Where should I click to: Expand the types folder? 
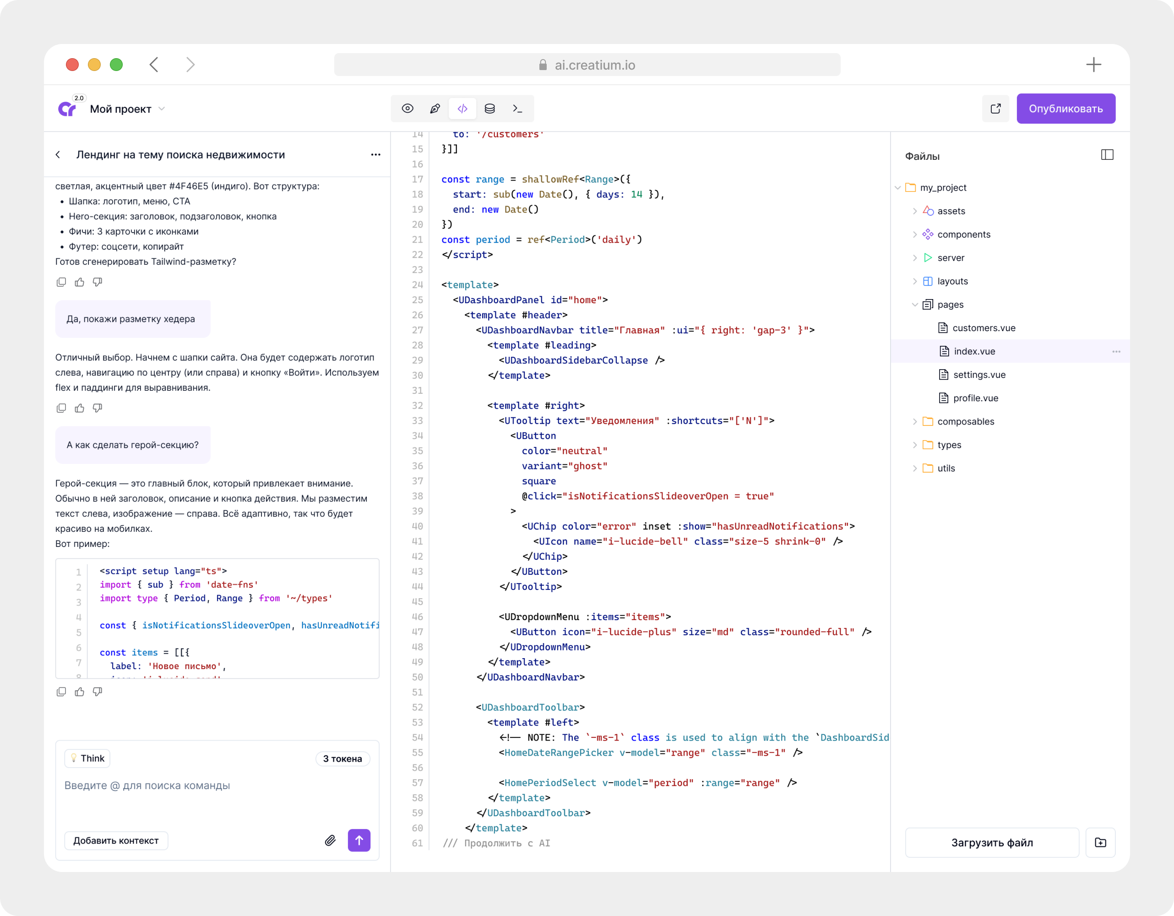coord(915,445)
